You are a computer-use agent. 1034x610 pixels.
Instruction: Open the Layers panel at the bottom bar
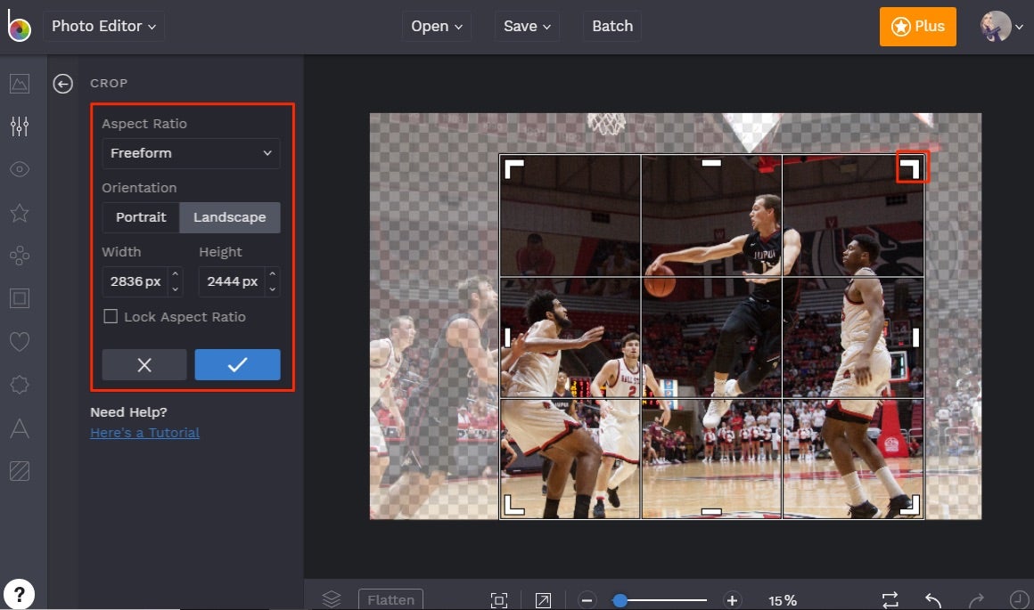click(x=331, y=598)
